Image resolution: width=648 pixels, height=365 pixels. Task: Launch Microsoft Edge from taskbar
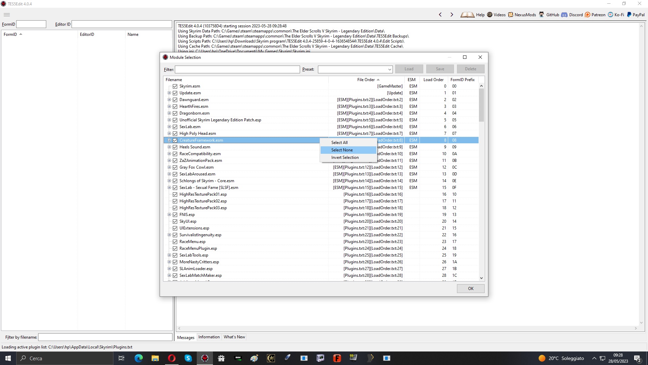[x=139, y=358]
